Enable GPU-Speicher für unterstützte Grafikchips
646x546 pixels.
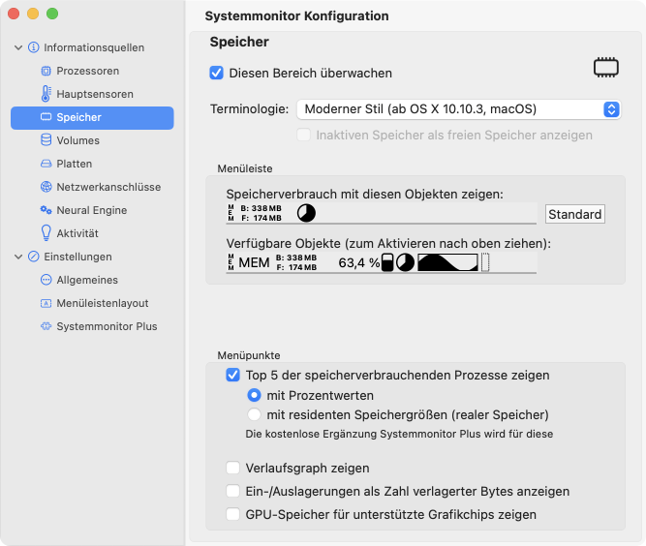click(232, 514)
